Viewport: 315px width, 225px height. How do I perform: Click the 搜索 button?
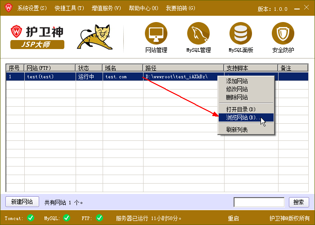tap(299, 202)
